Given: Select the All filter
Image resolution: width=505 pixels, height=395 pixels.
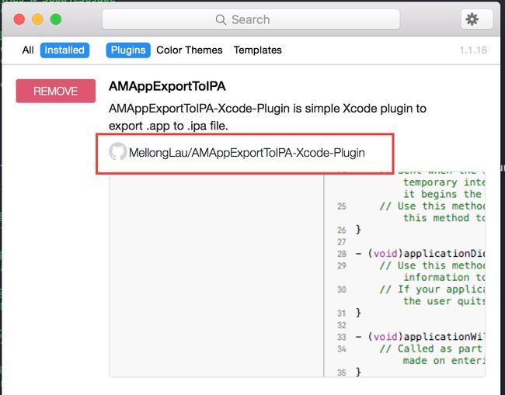Looking at the screenshot, I should [x=28, y=50].
